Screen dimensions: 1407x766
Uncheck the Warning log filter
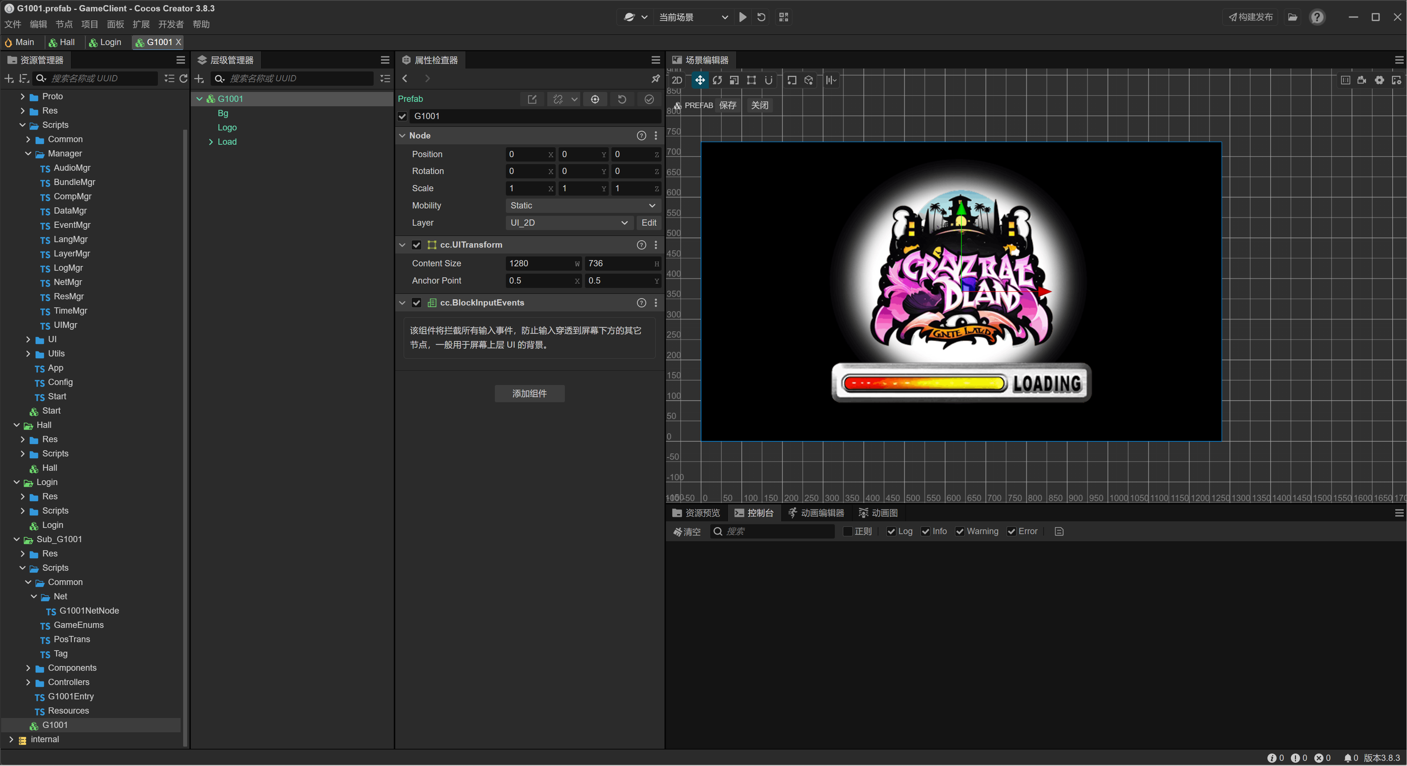pyautogui.click(x=960, y=531)
